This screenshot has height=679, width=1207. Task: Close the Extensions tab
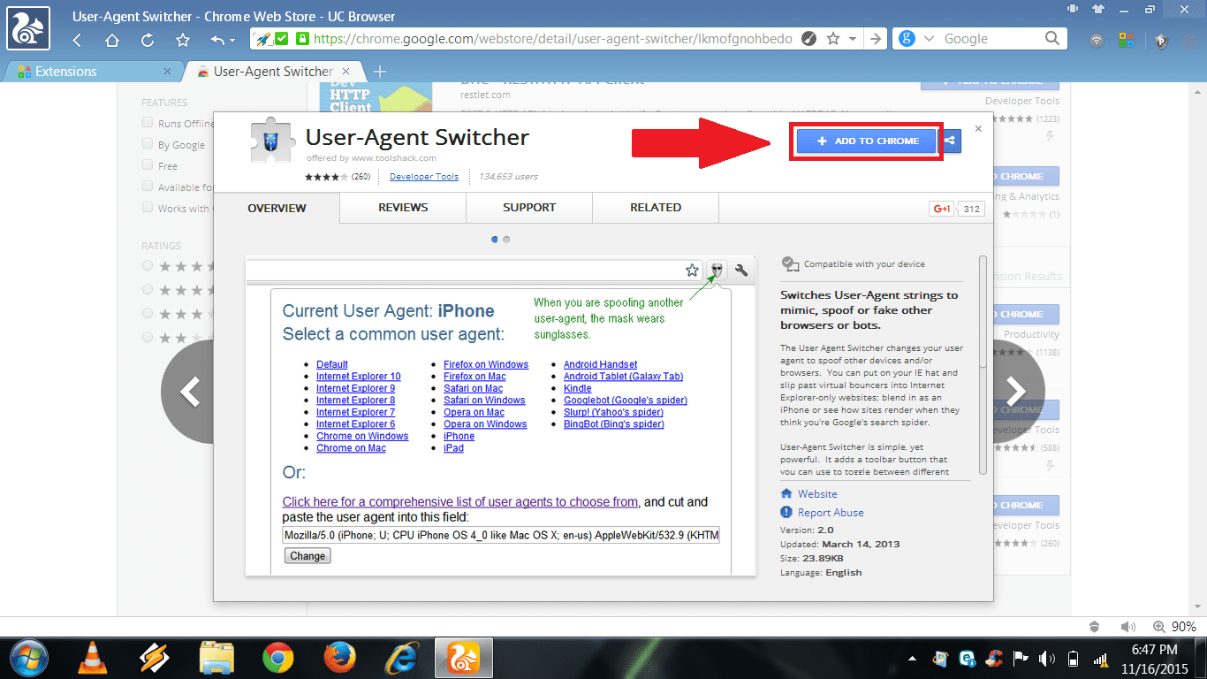tap(168, 72)
